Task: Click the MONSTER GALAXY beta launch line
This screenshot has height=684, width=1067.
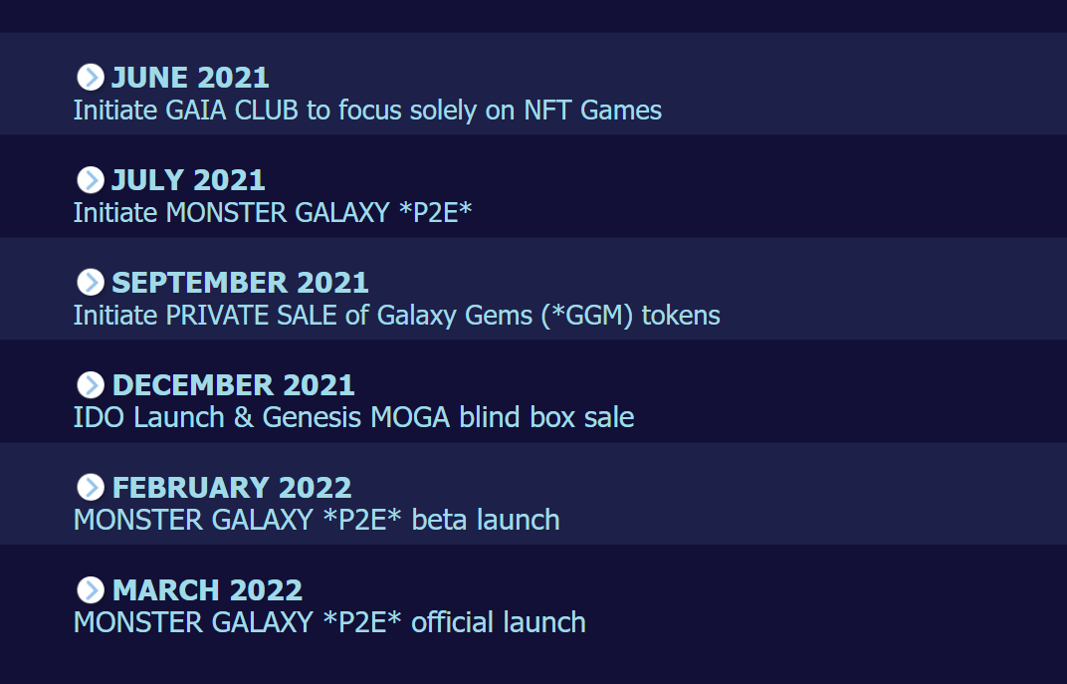Action: pos(317,520)
